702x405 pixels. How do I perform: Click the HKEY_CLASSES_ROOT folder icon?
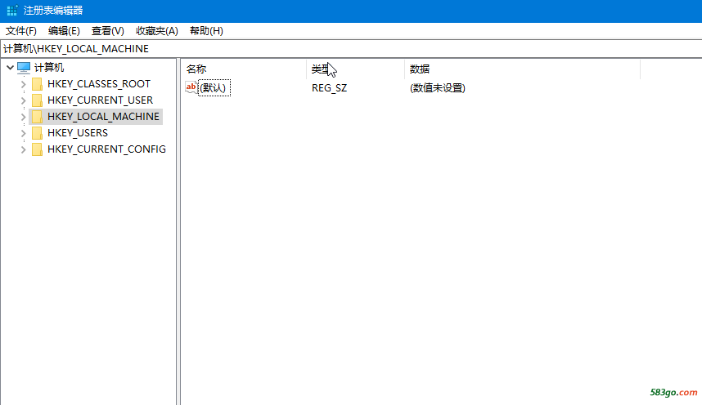click(37, 84)
